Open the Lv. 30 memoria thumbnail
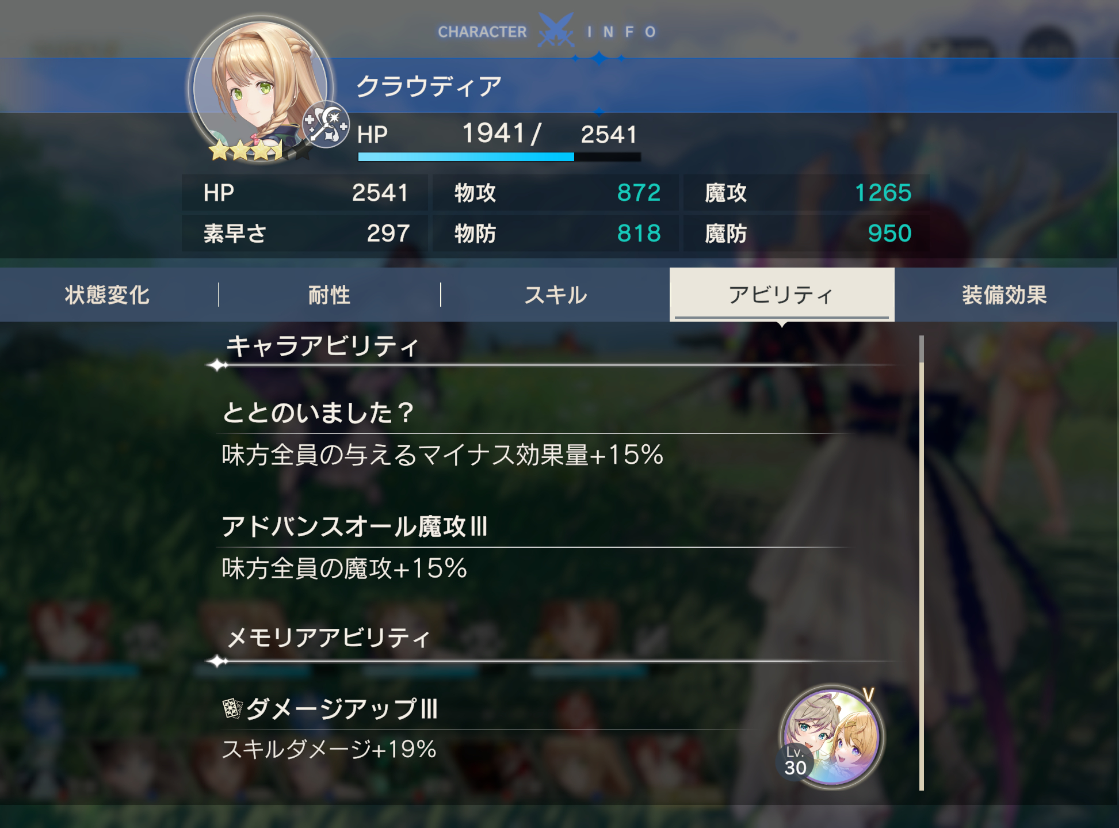Viewport: 1119px width, 828px height. (x=830, y=738)
